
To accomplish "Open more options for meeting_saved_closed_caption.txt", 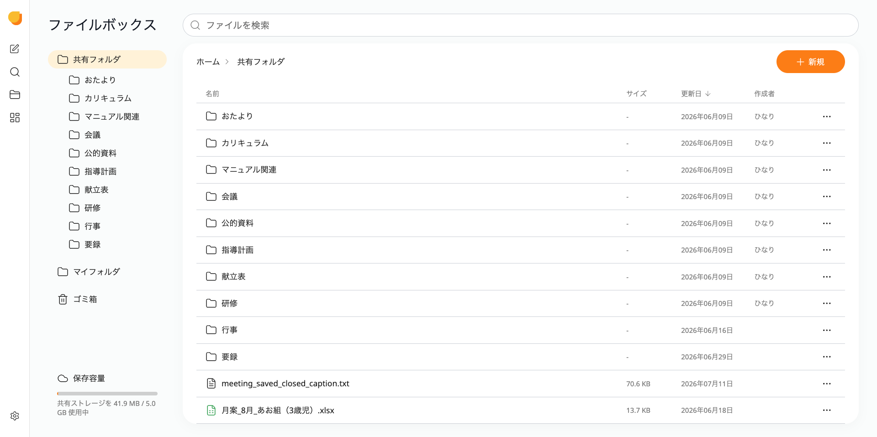I will point(827,384).
